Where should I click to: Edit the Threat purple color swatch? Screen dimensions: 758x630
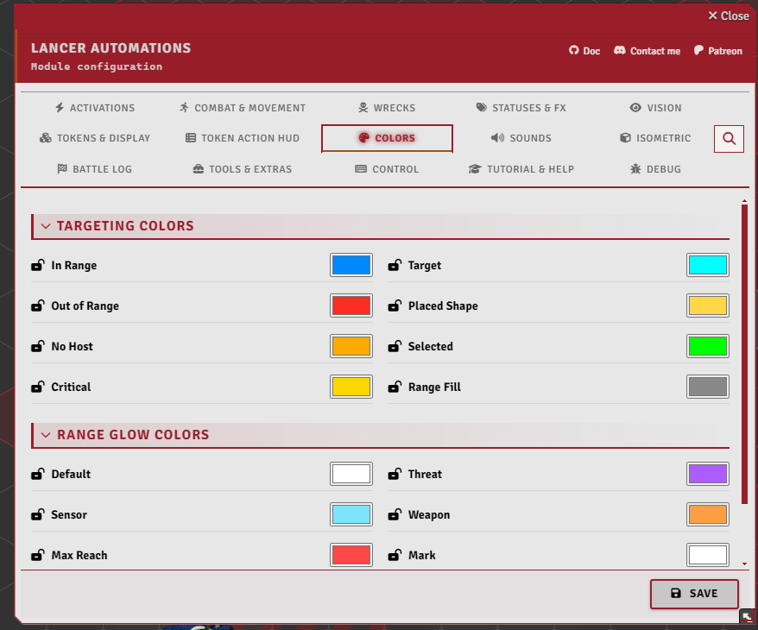point(708,474)
